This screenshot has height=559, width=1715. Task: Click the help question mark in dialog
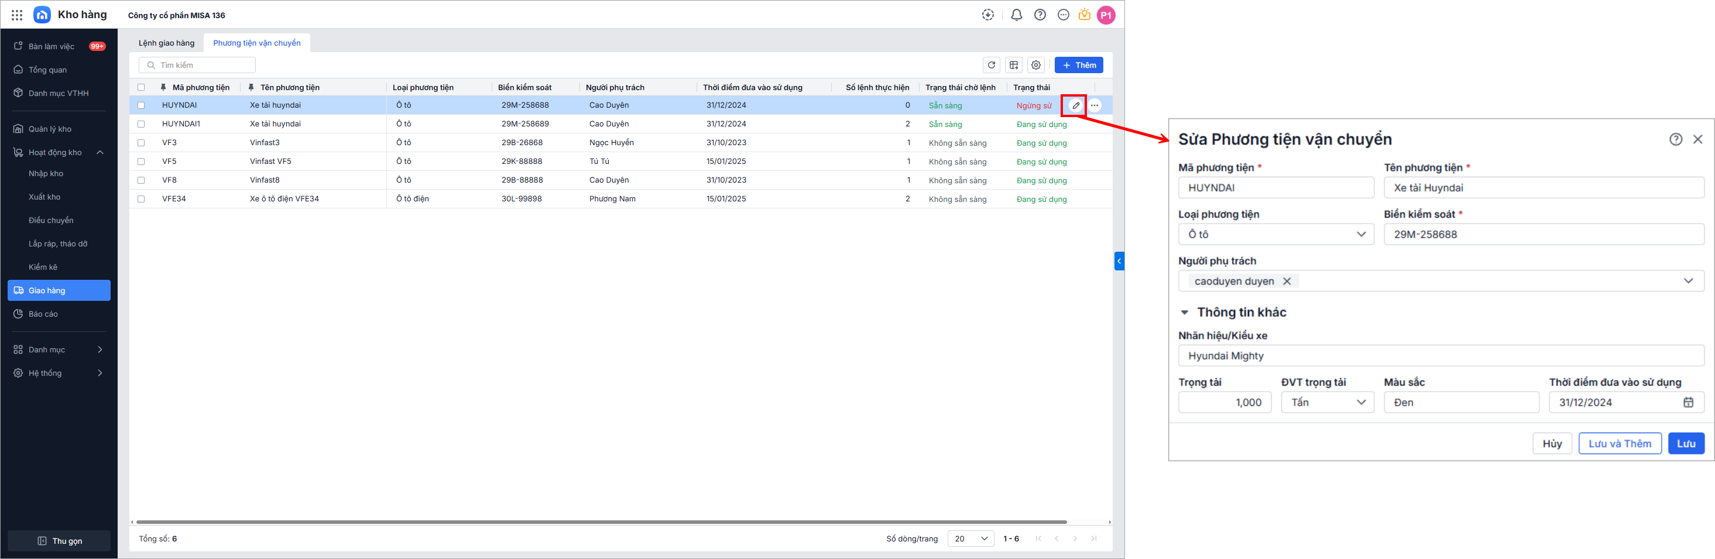pos(1675,139)
